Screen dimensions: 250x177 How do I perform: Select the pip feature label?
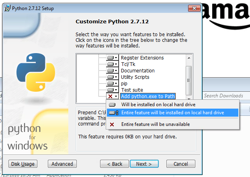point(124,84)
